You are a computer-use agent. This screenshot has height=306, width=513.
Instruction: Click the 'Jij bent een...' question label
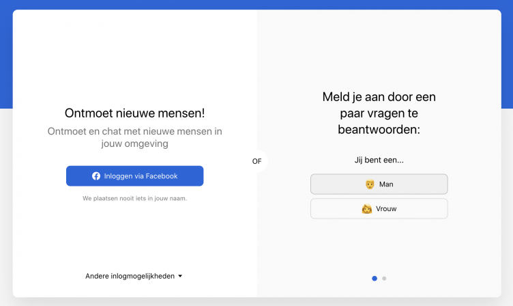pos(379,160)
